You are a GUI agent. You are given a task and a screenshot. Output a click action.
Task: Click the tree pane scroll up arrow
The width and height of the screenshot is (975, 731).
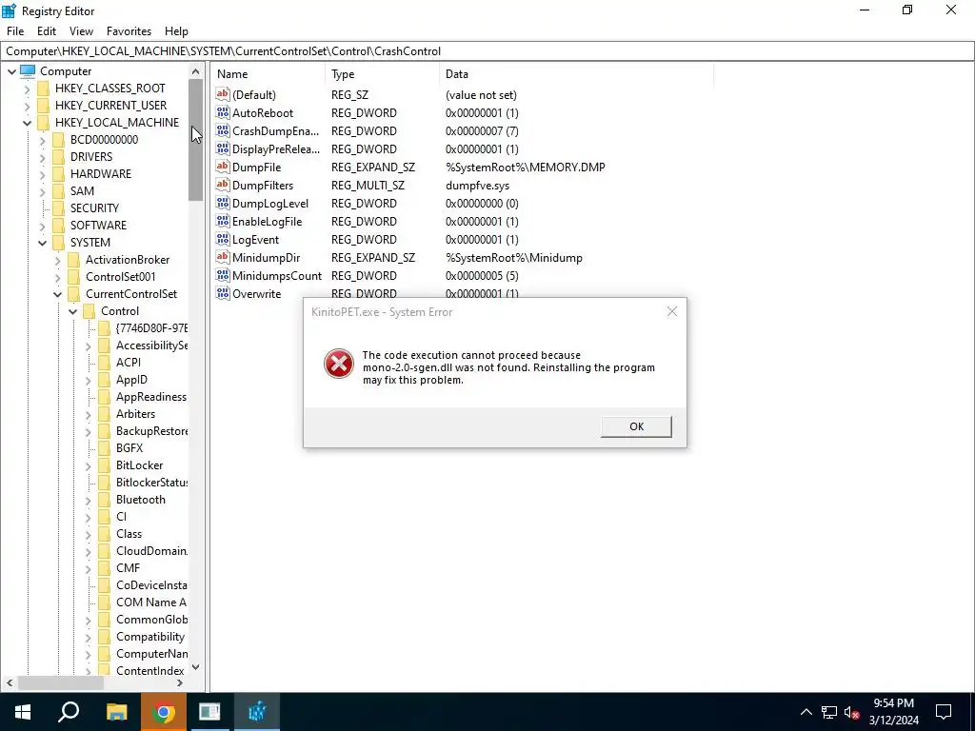(195, 71)
